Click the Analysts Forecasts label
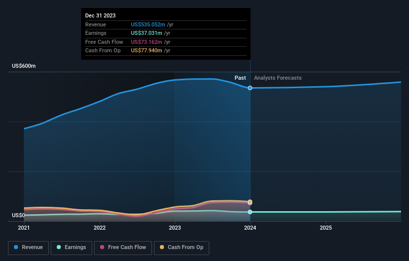This screenshot has height=261, width=409. click(x=278, y=78)
